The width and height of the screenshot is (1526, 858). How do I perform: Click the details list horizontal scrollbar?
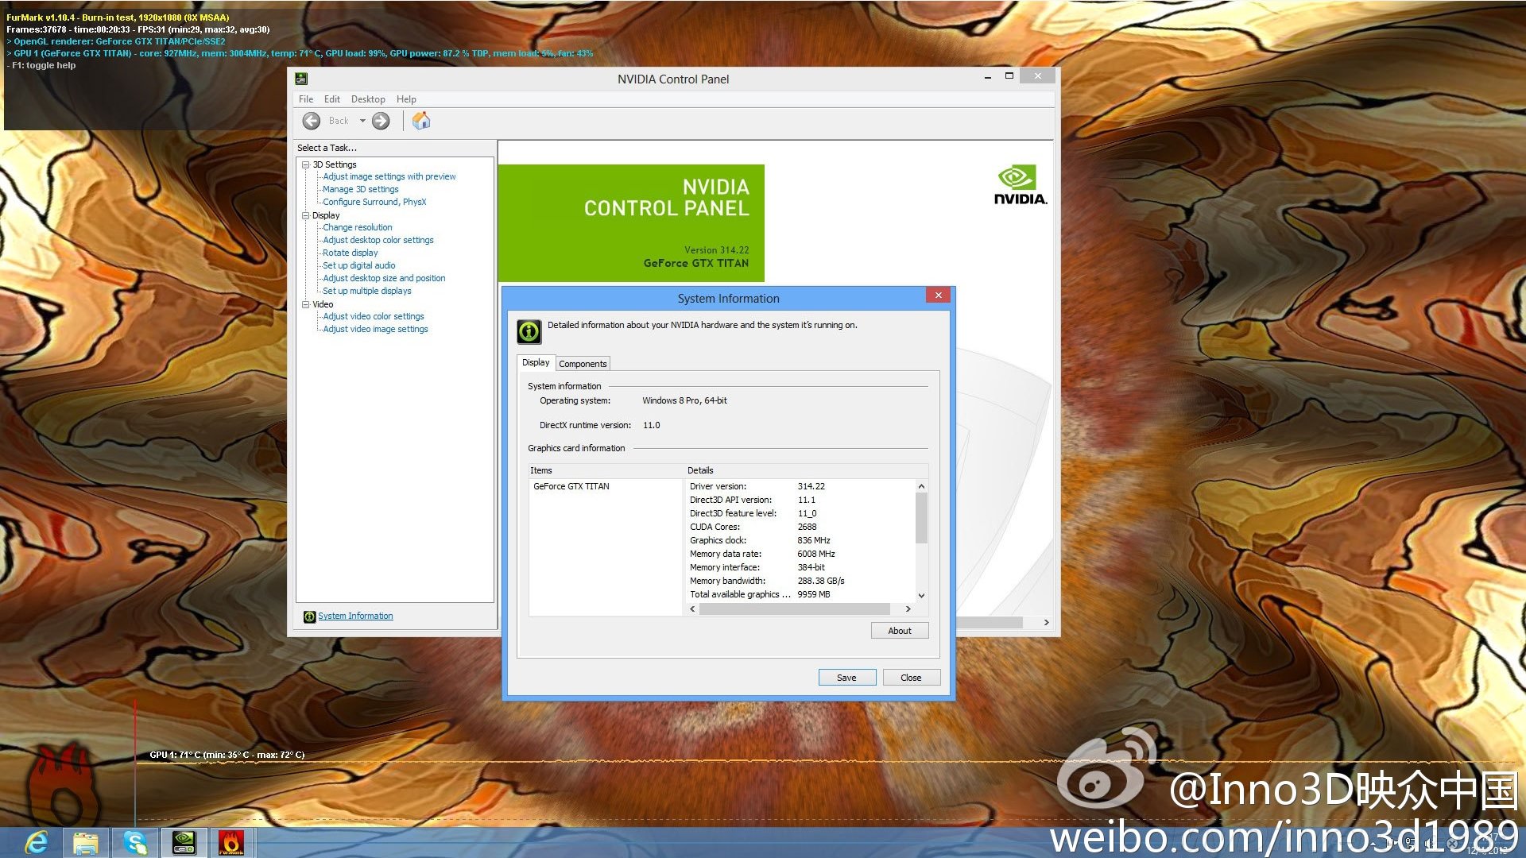[x=795, y=609]
